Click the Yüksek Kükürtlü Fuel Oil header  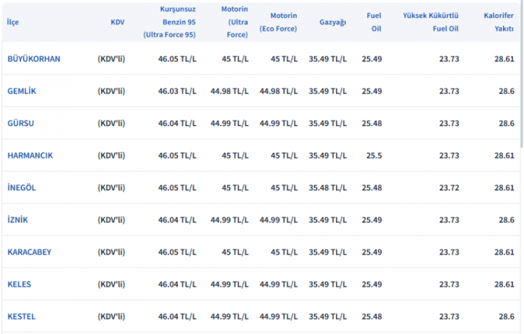[430, 22]
